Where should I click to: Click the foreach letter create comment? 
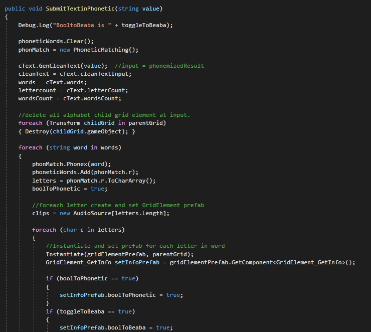[x=118, y=206]
